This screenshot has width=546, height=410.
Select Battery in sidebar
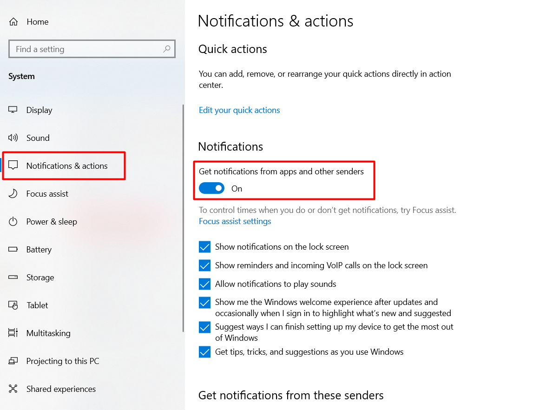39,250
